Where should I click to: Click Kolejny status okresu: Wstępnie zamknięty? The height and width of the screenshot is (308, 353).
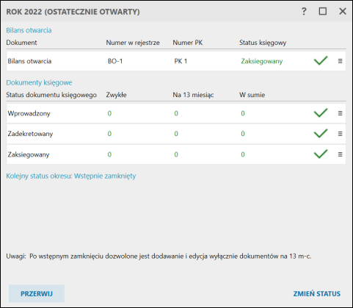(71, 176)
